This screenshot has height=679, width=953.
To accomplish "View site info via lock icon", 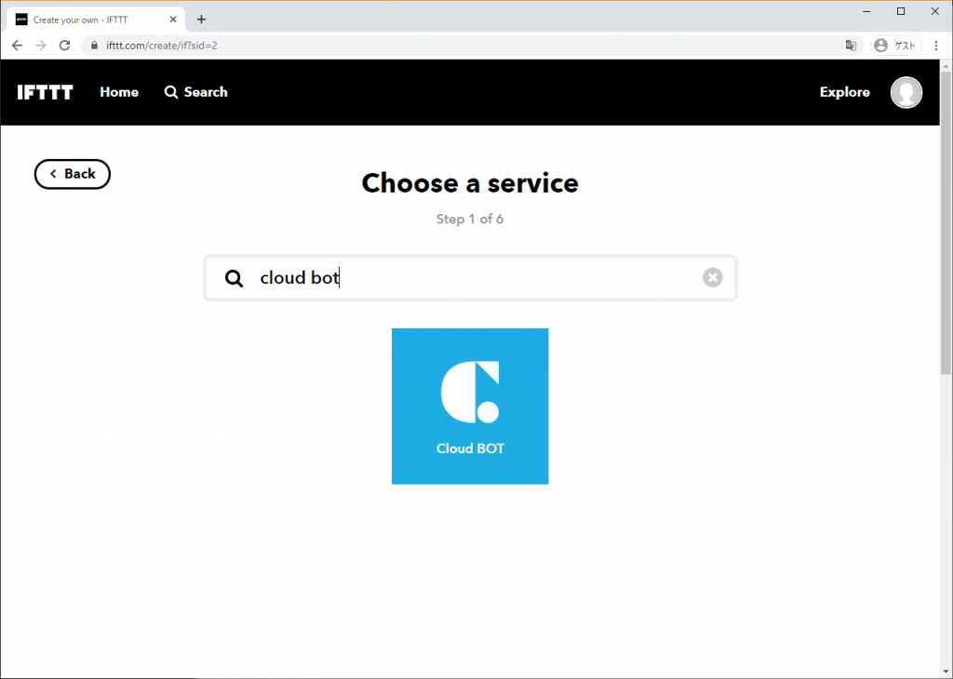I will [x=94, y=46].
